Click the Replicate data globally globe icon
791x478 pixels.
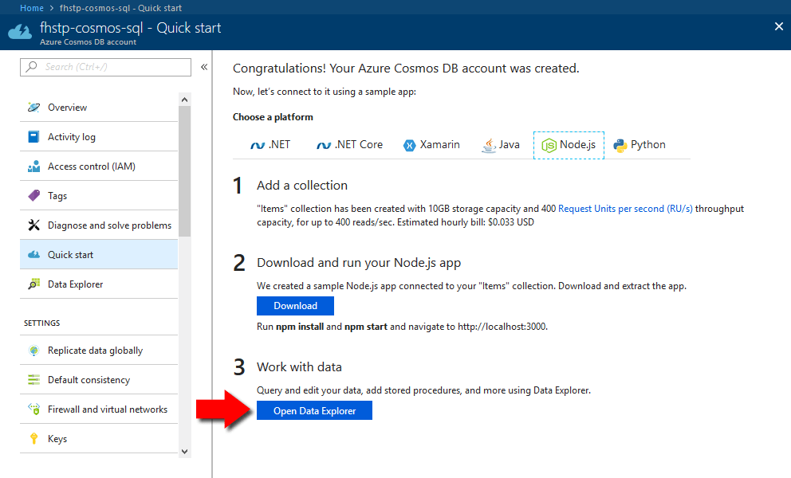[x=33, y=351]
